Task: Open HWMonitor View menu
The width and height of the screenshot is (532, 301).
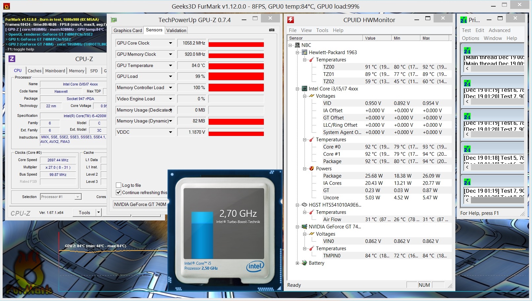Action: click(x=306, y=30)
